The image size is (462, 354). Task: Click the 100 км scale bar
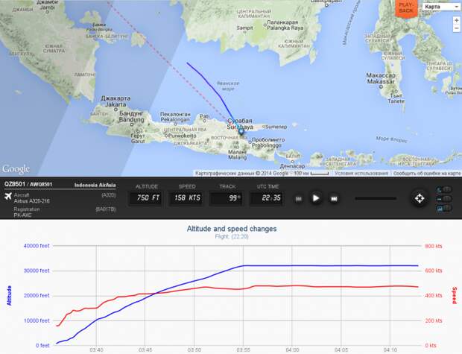pyautogui.click(x=311, y=174)
